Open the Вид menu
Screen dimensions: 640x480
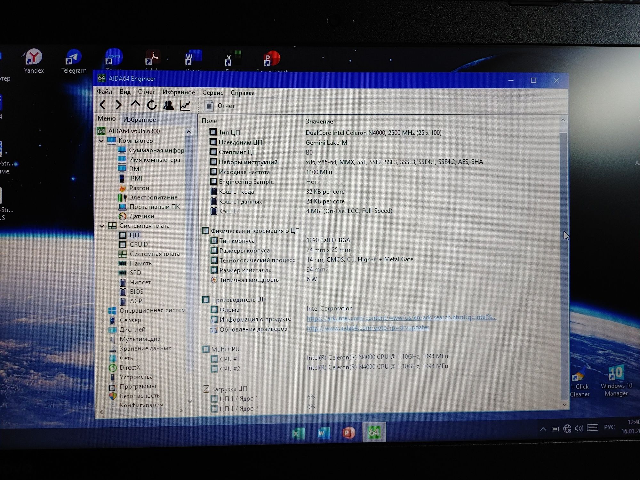tap(125, 92)
